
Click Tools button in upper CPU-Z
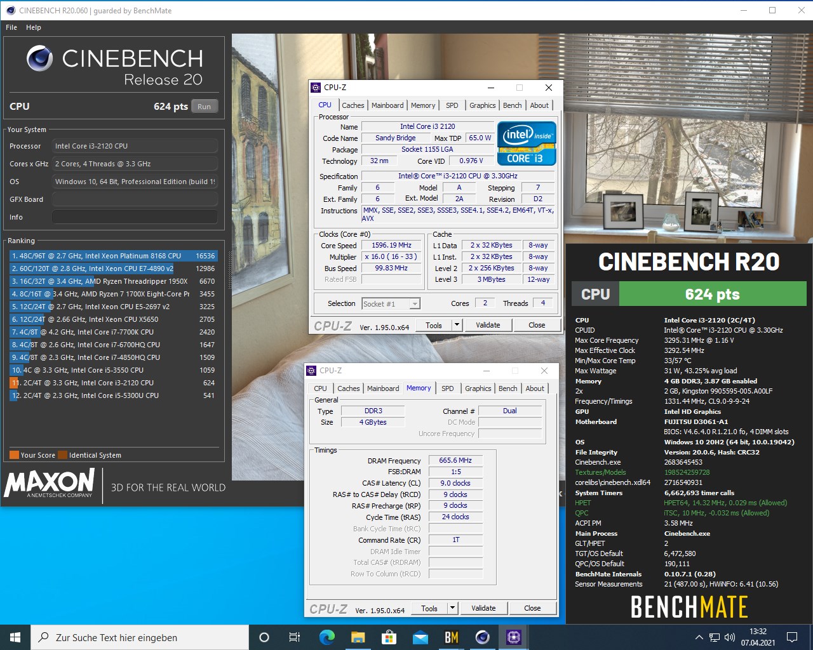click(434, 325)
